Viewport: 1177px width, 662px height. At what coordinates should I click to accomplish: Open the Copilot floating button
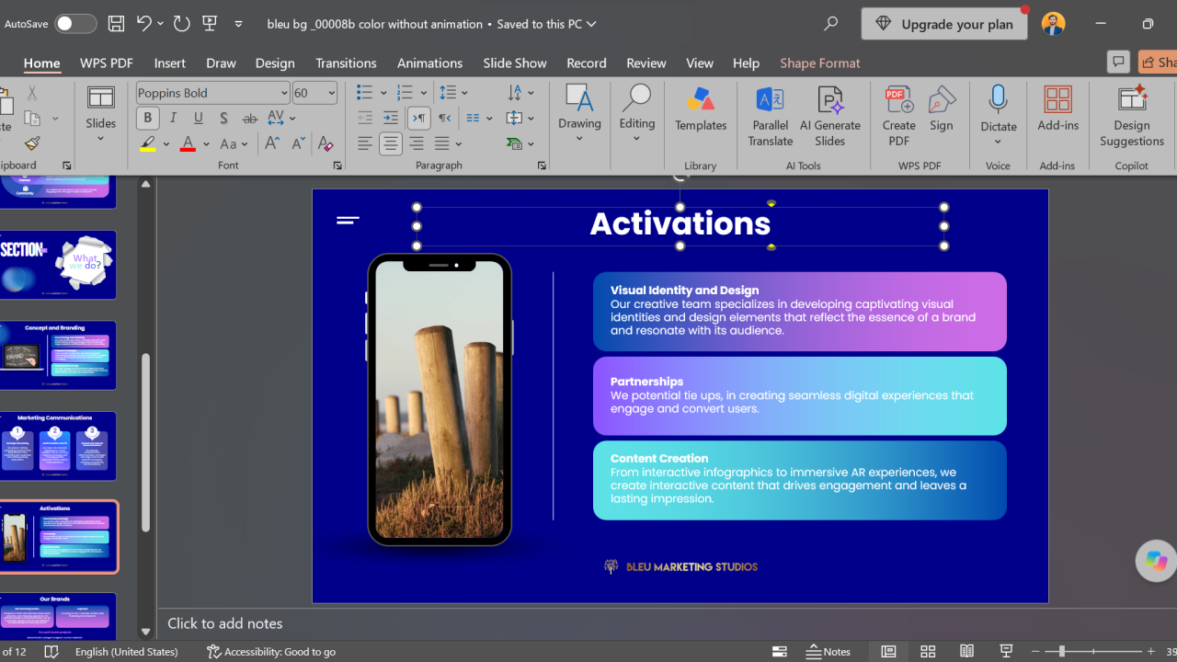[1156, 561]
